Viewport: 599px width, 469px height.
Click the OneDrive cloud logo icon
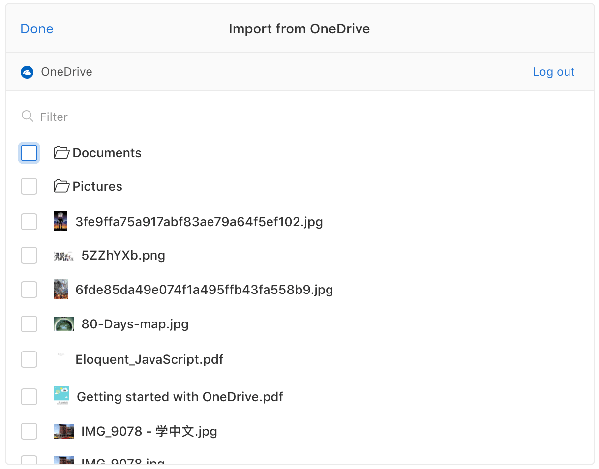pyautogui.click(x=27, y=72)
